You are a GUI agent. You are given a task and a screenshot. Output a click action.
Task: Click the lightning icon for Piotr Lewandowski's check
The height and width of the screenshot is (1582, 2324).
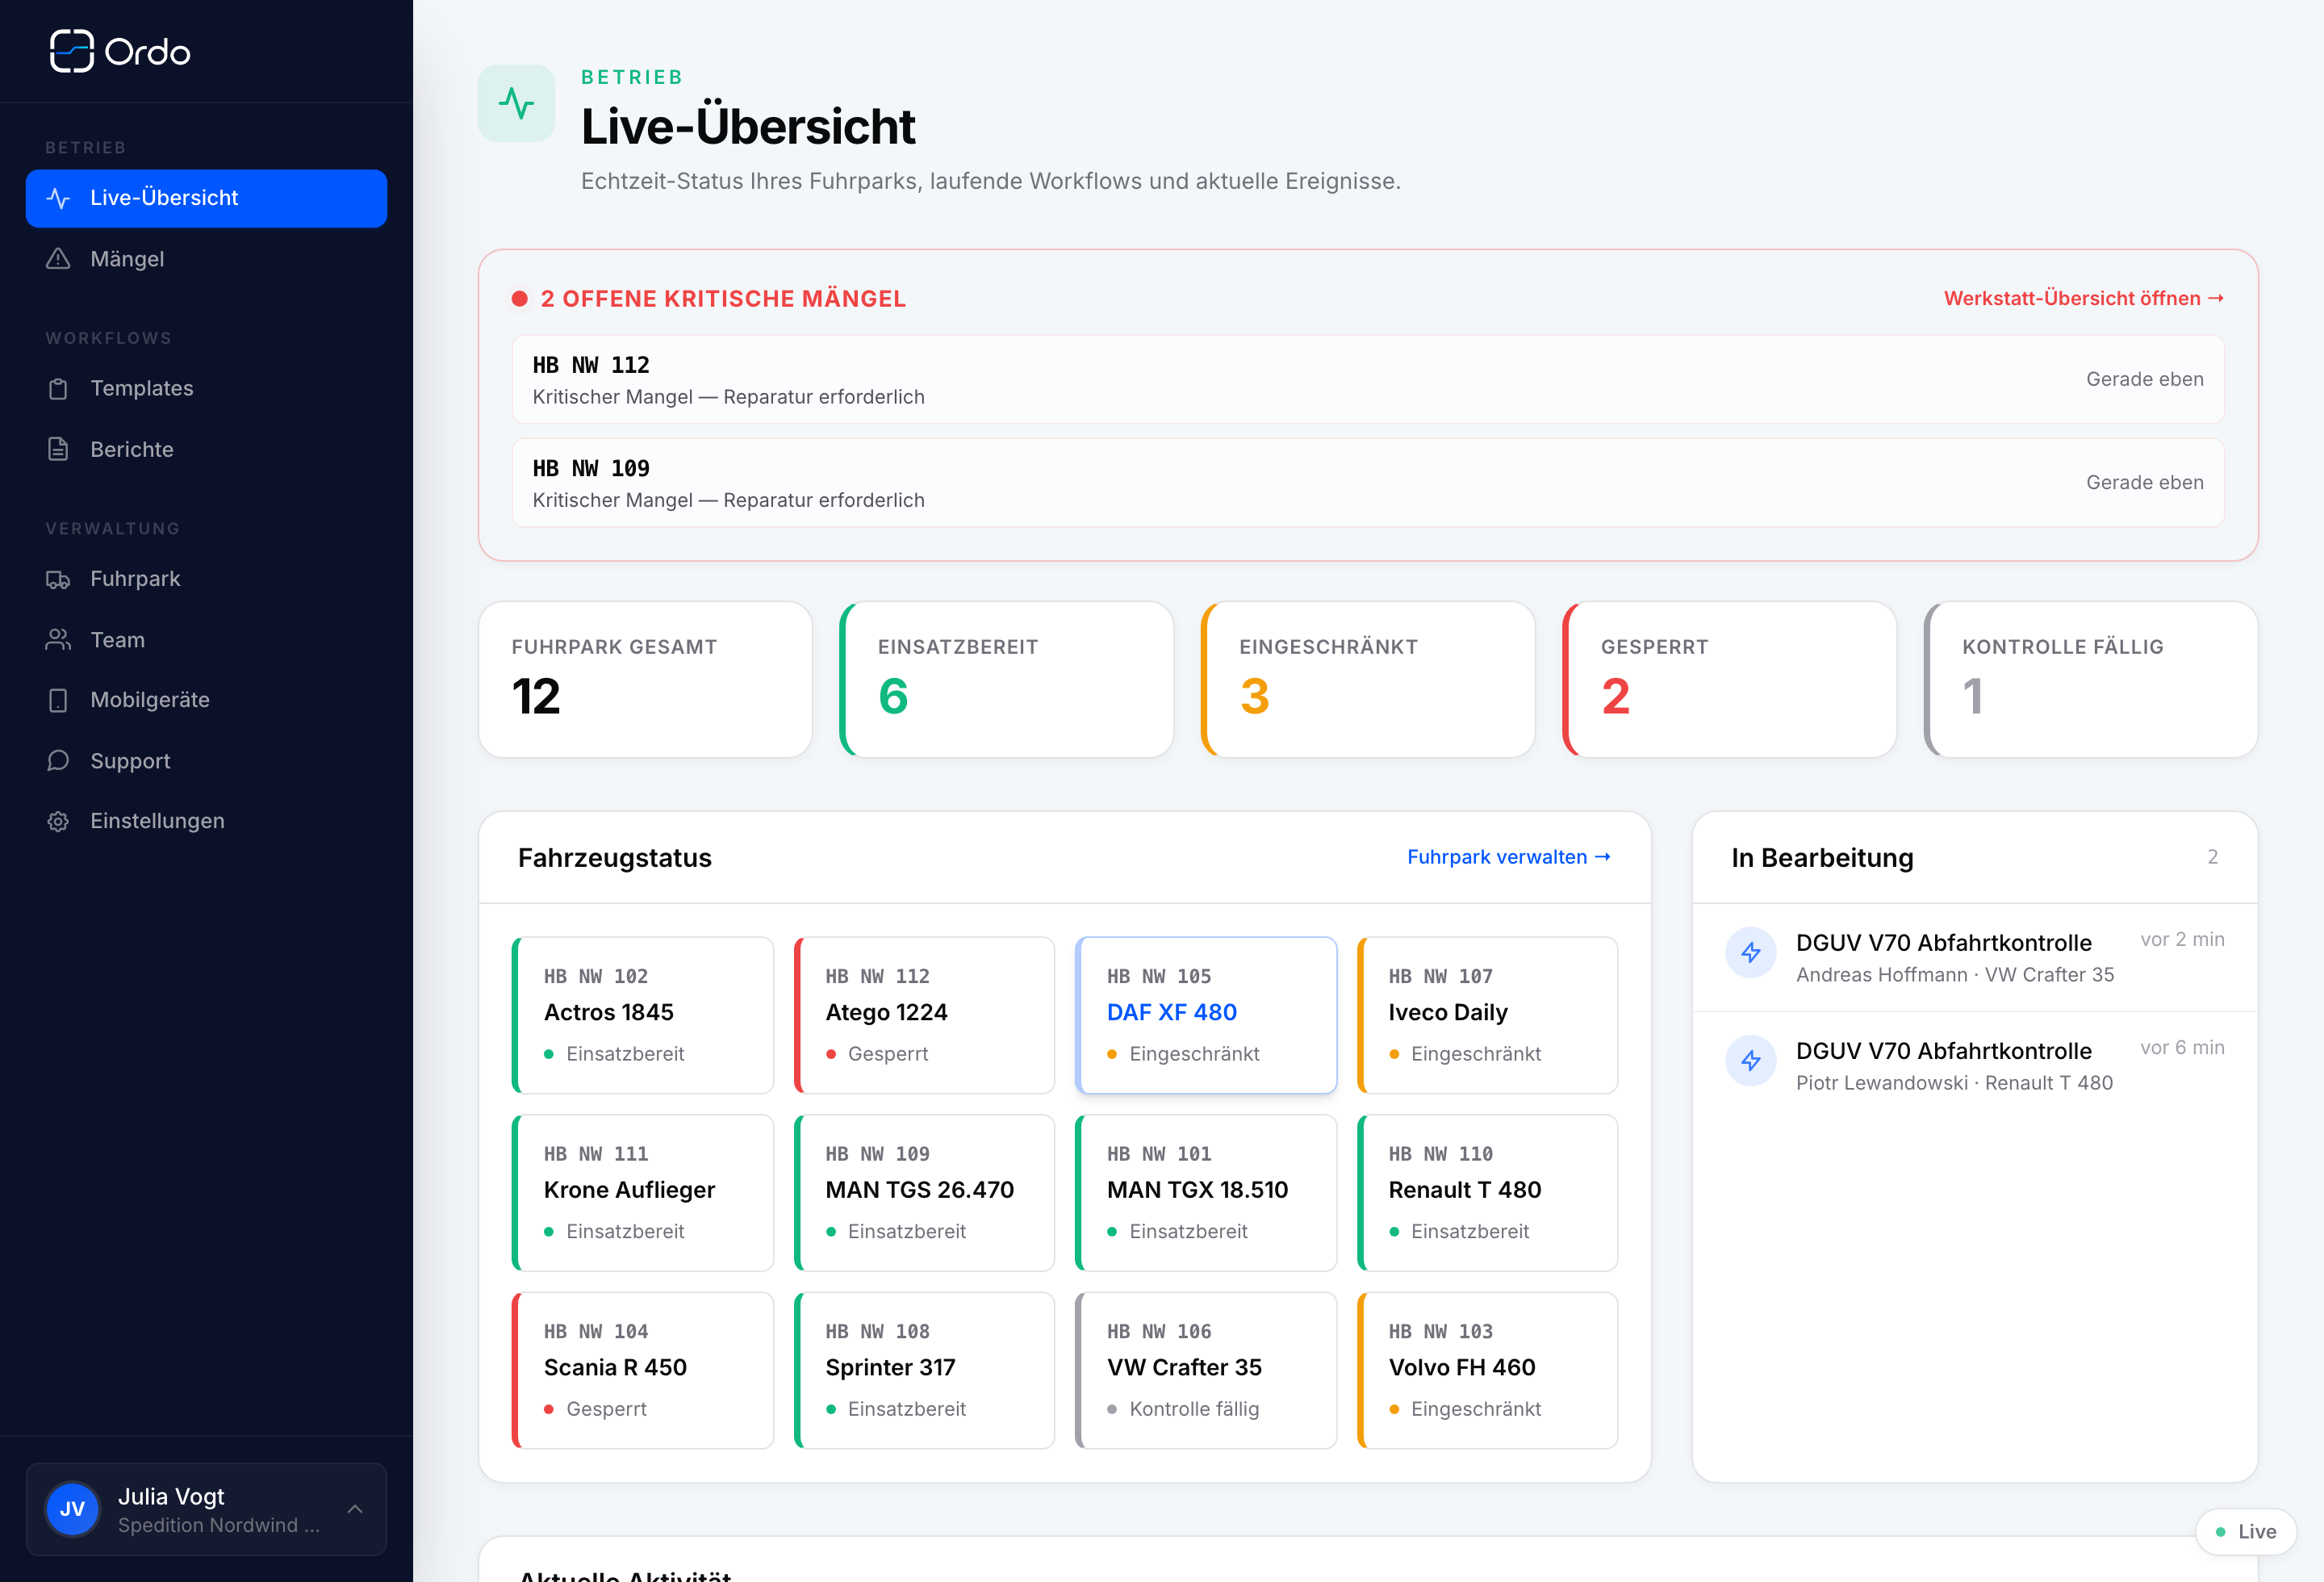(x=1751, y=1060)
